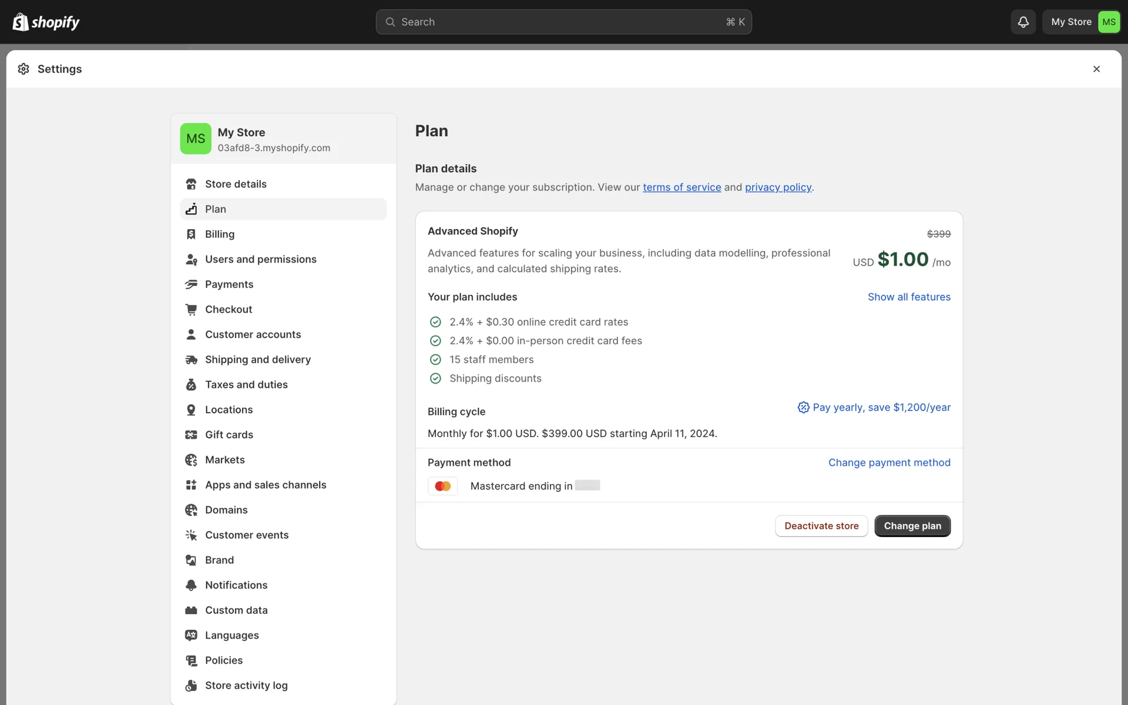The height and width of the screenshot is (705, 1128).
Task: Click Pay yearly, save $1,200/year link
Action: [881, 407]
